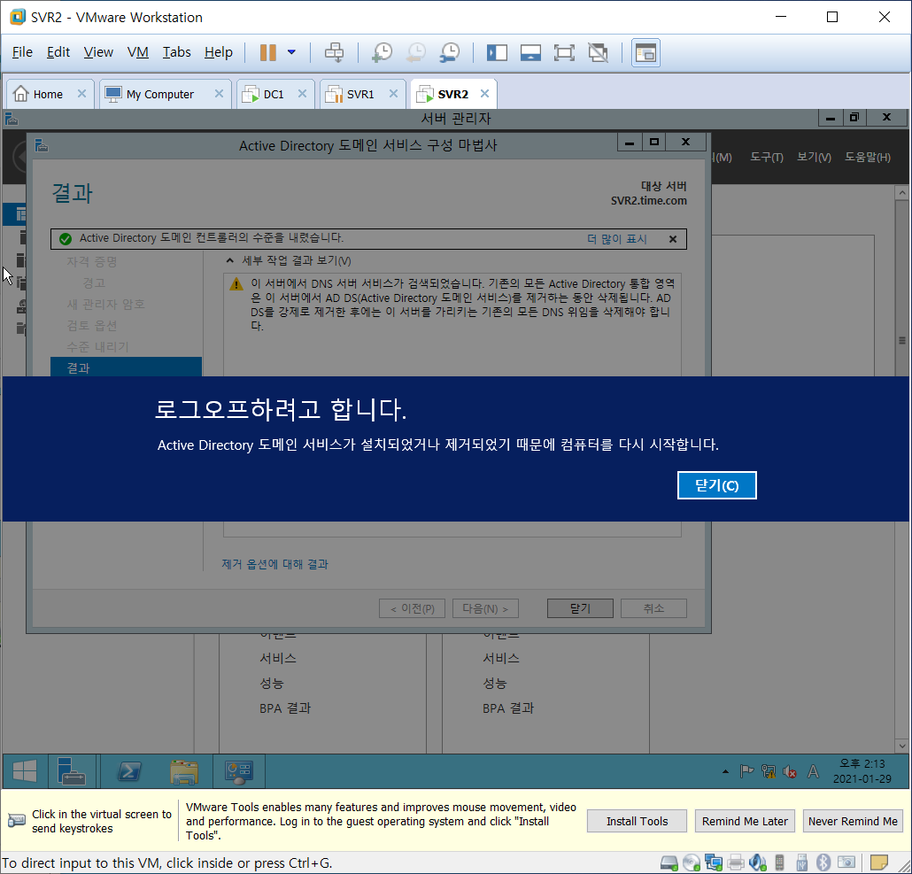The height and width of the screenshot is (874, 912).
Task: Click the Action Center flag icon
Action: pos(746,771)
